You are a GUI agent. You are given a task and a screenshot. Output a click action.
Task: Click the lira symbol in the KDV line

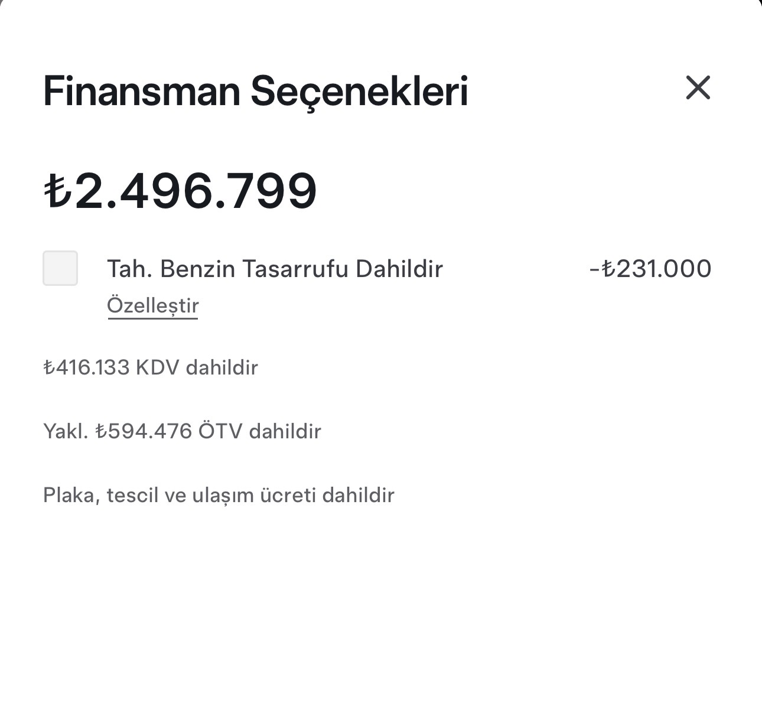pos(49,367)
